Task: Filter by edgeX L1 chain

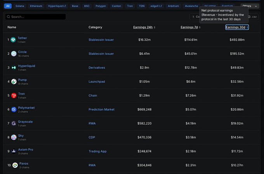Action: (156, 6)
